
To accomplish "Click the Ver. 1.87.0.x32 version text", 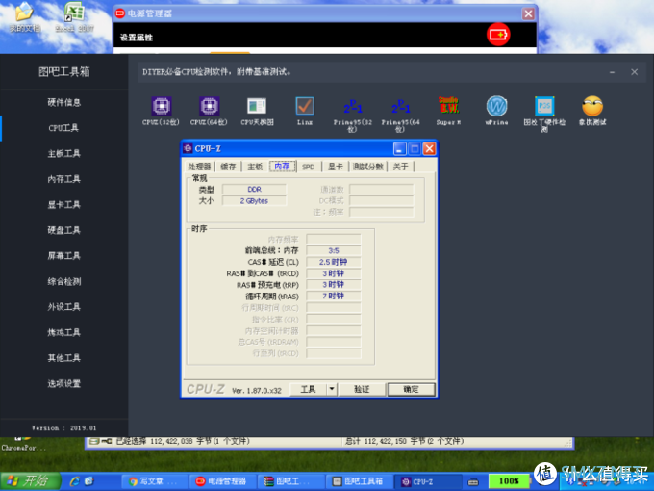I will click(x=257, y=390).
